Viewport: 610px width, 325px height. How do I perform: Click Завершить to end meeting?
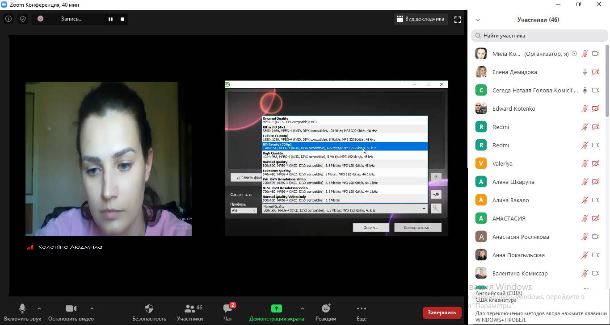coord(442,312)
